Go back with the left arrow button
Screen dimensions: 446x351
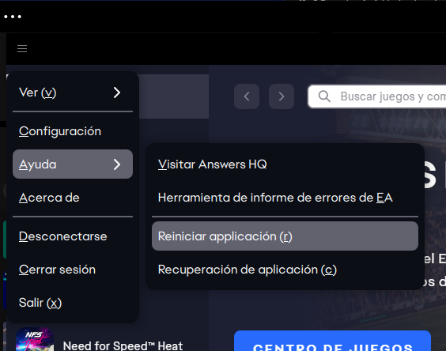tap(247, 96)
